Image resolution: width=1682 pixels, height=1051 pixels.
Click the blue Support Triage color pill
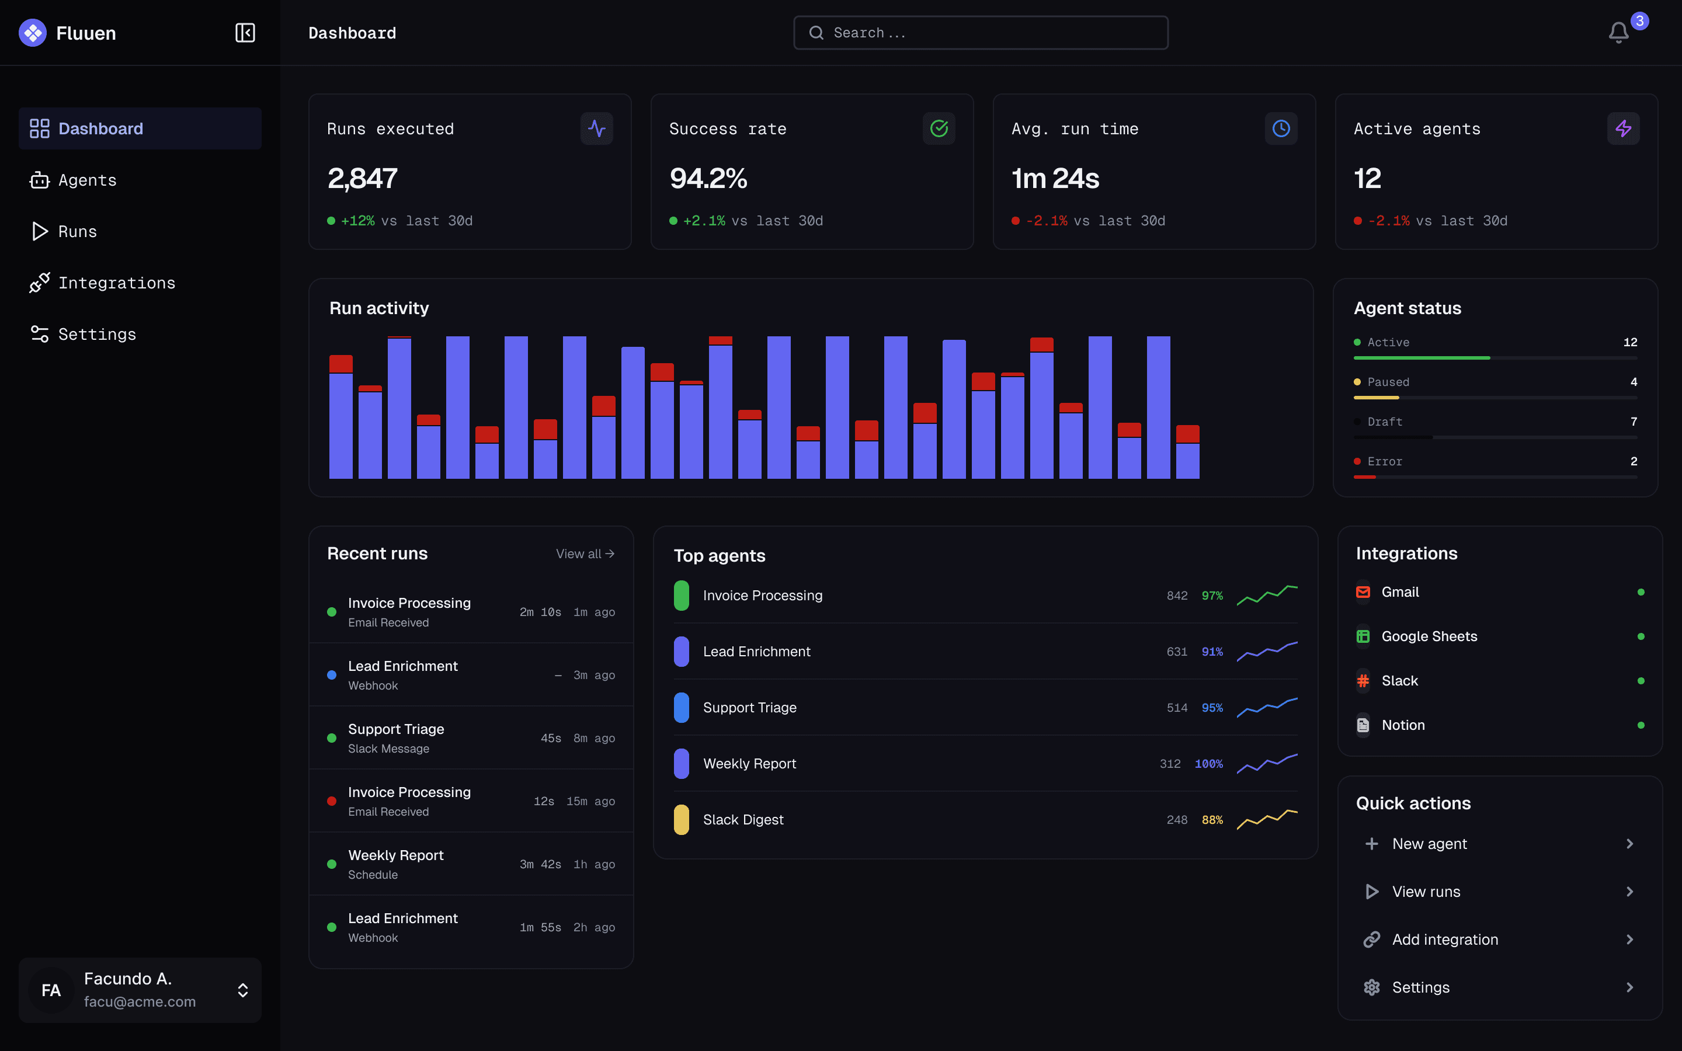[x=681, y=708]
